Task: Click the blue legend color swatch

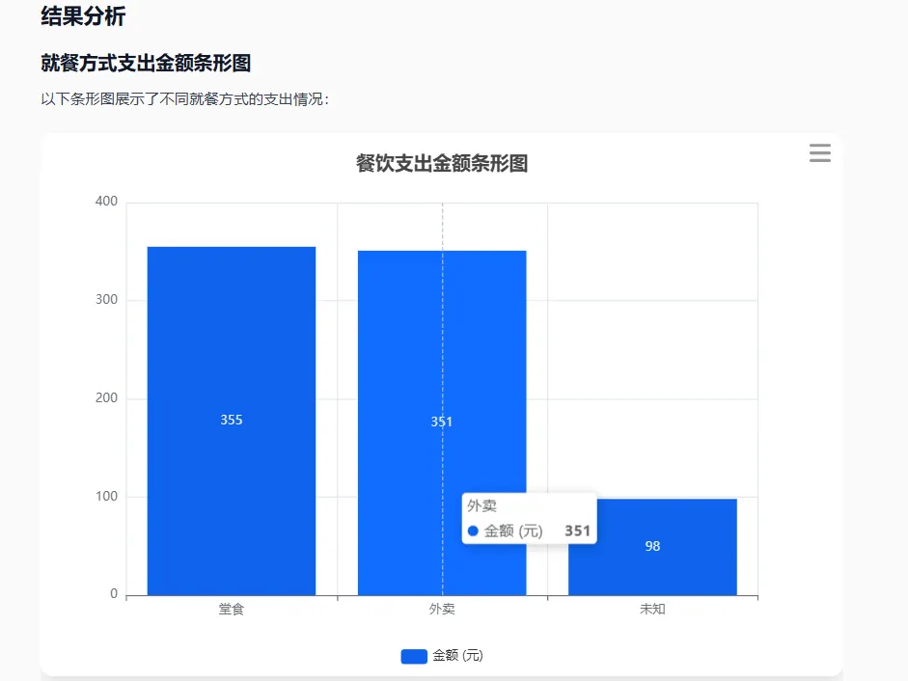Action: tap(414, 656)
